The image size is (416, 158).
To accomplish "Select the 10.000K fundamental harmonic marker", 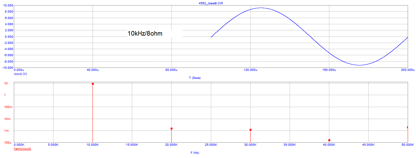I will (x=93, y=83).
